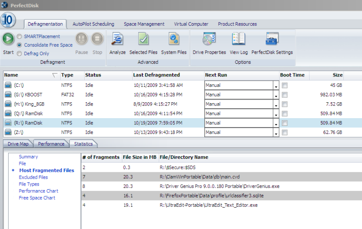Click the H:\ King_8GB drive icon
362x229 pixels.
click(8, 104)
